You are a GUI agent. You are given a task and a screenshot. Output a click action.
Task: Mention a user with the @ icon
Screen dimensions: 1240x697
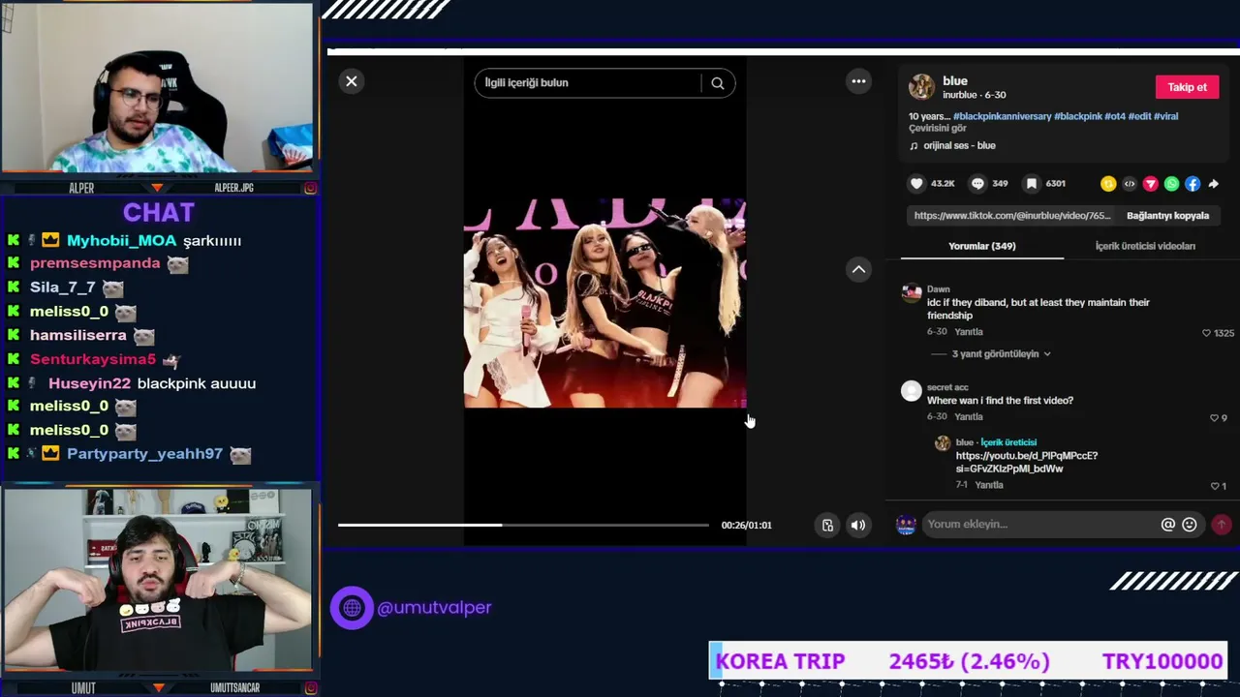tap(1168, 525)
